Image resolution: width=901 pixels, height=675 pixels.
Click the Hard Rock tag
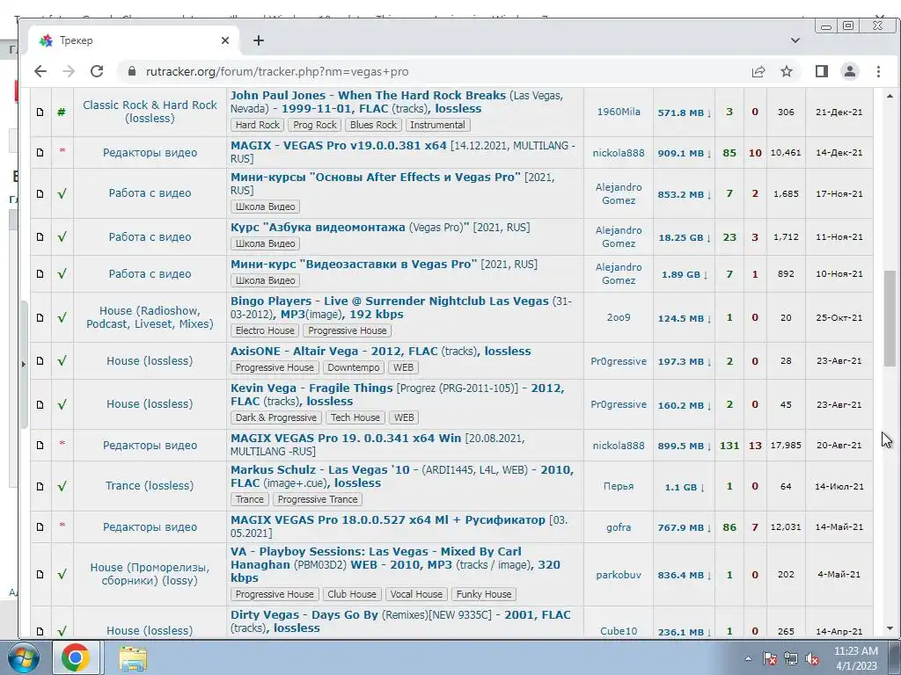(x=258, y=125)
